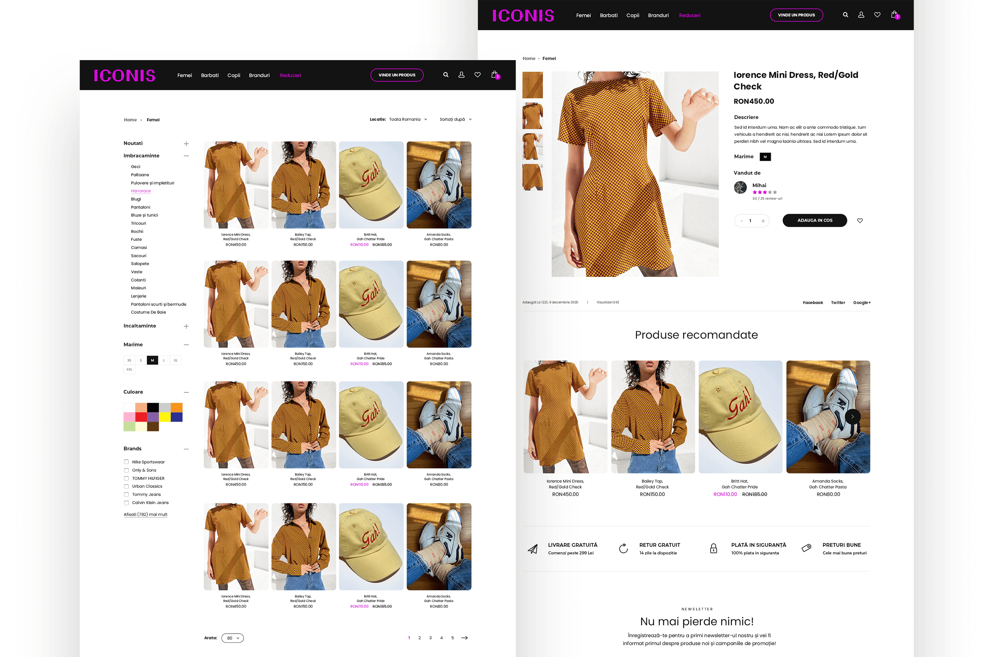This screenshot has width=986, height=657.
Task: Click the search icon in the left page header
Action: click(x=446, y=75)
